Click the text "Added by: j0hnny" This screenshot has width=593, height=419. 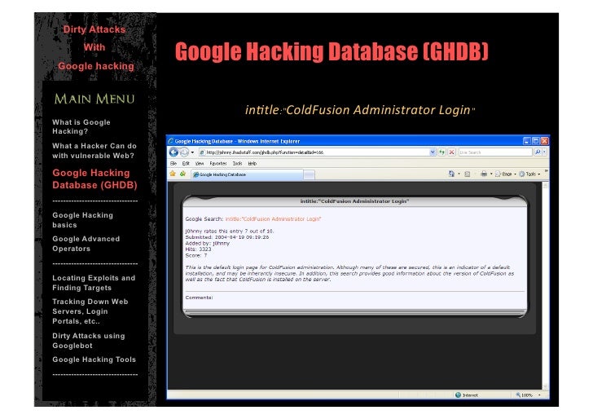[x=207, y=244]
